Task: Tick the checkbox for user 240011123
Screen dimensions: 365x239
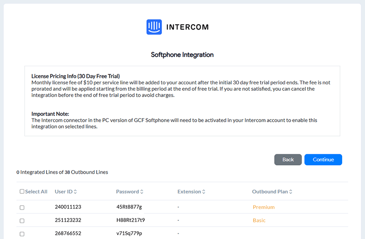Action: [x=22, y=208]
